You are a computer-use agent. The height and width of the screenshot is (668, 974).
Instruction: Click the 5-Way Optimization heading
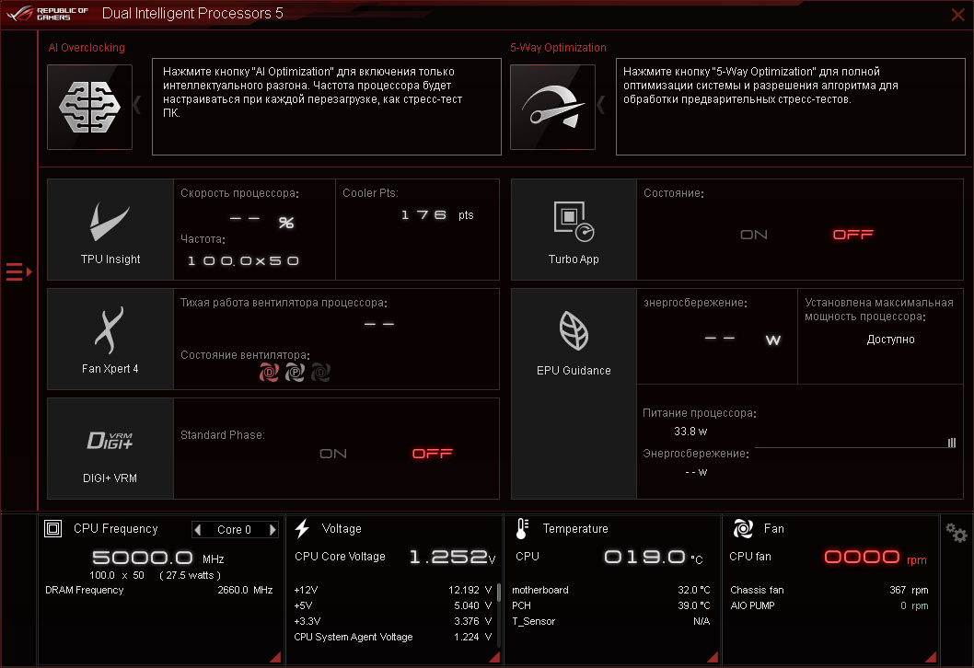pos(559,48)
